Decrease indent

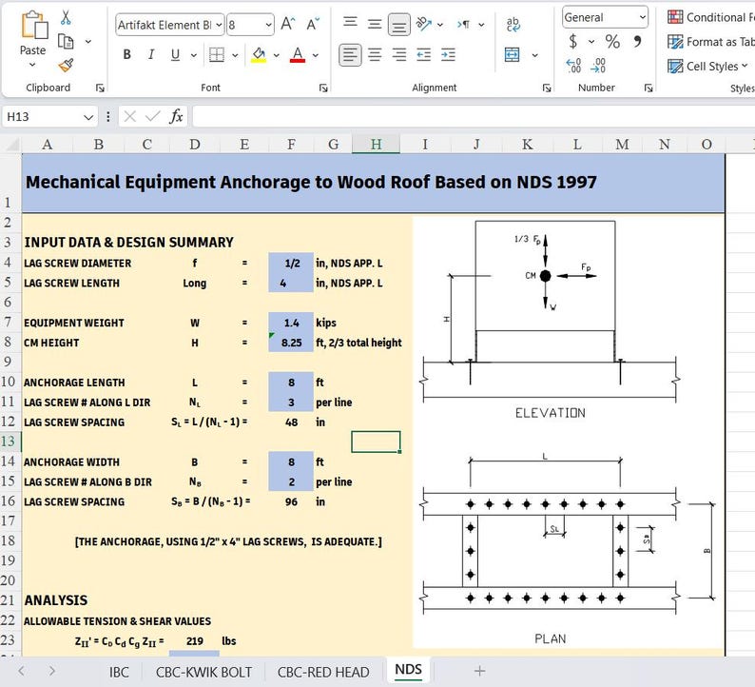pyautogui.click(x=424, y=55)
